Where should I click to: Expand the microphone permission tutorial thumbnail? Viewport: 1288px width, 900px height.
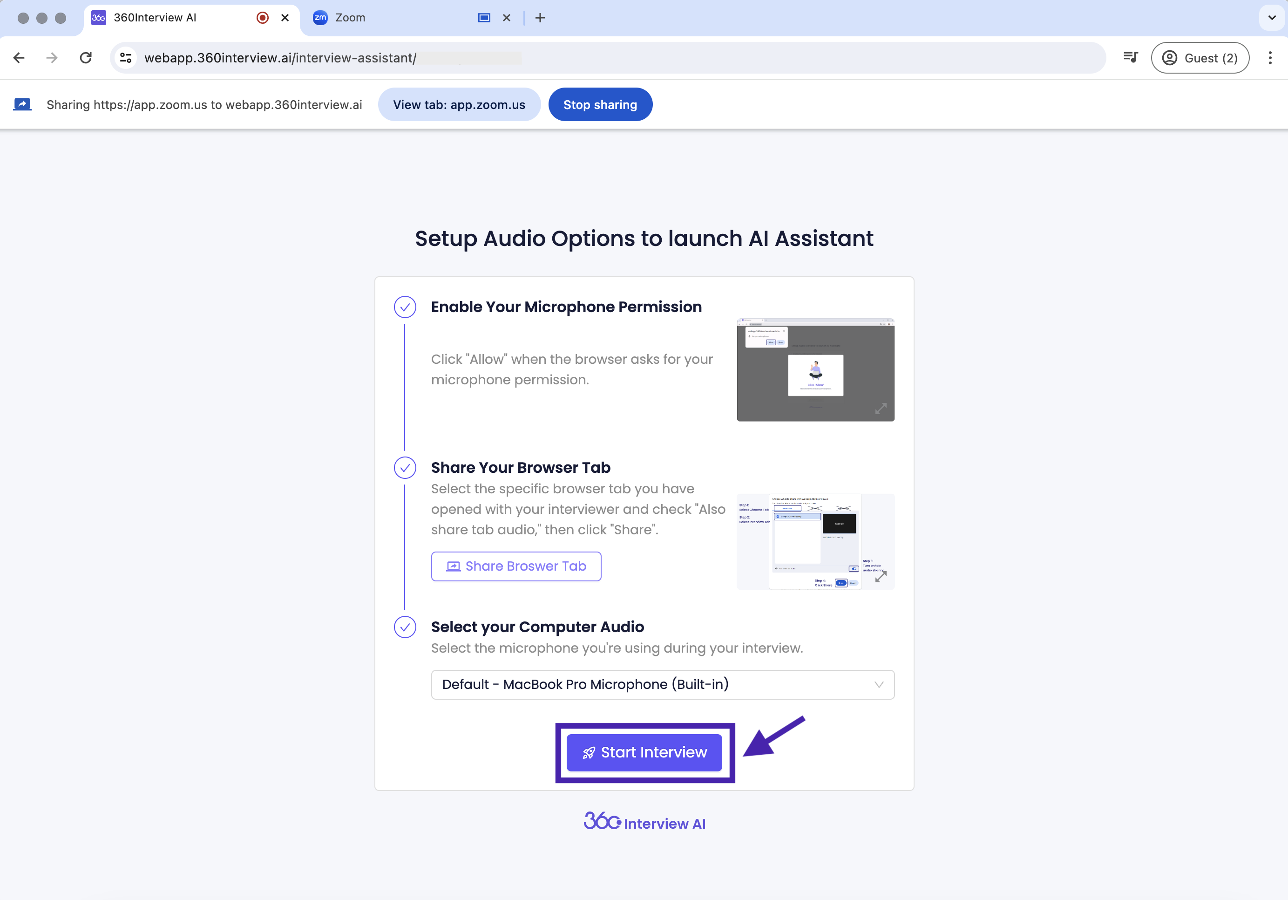click(x=815, y=370)
